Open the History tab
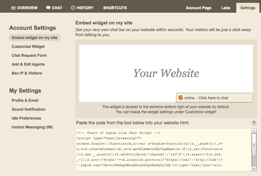261x176 pixels. tap(82, 8)
